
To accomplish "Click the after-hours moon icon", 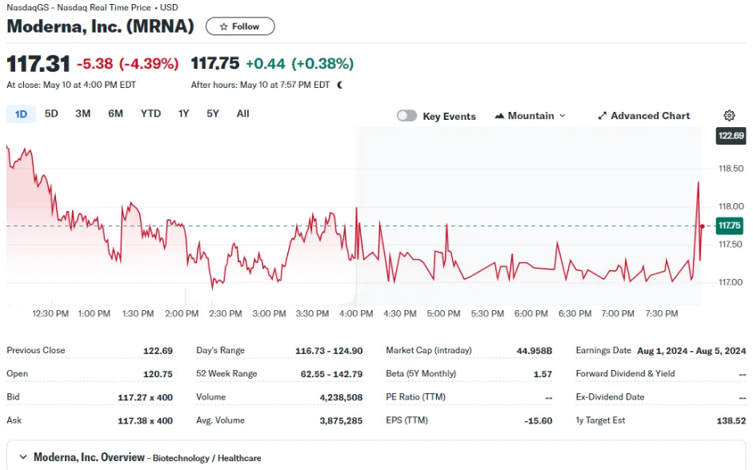I will 340,85.
